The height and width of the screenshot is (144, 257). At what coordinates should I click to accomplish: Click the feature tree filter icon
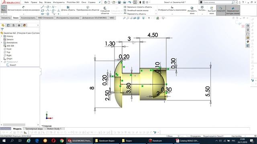click(x=2, y=29)
